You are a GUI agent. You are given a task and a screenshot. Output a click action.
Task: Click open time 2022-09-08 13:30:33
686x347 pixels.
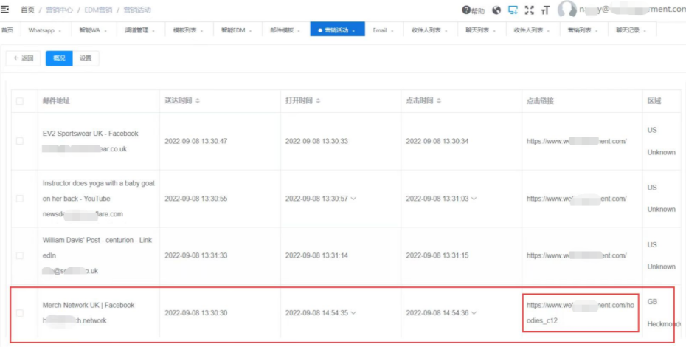[316, 141]
